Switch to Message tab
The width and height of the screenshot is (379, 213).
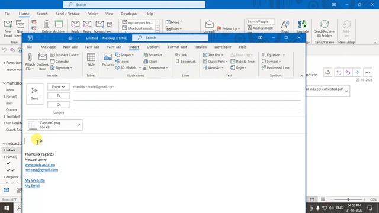coord(49,47)
